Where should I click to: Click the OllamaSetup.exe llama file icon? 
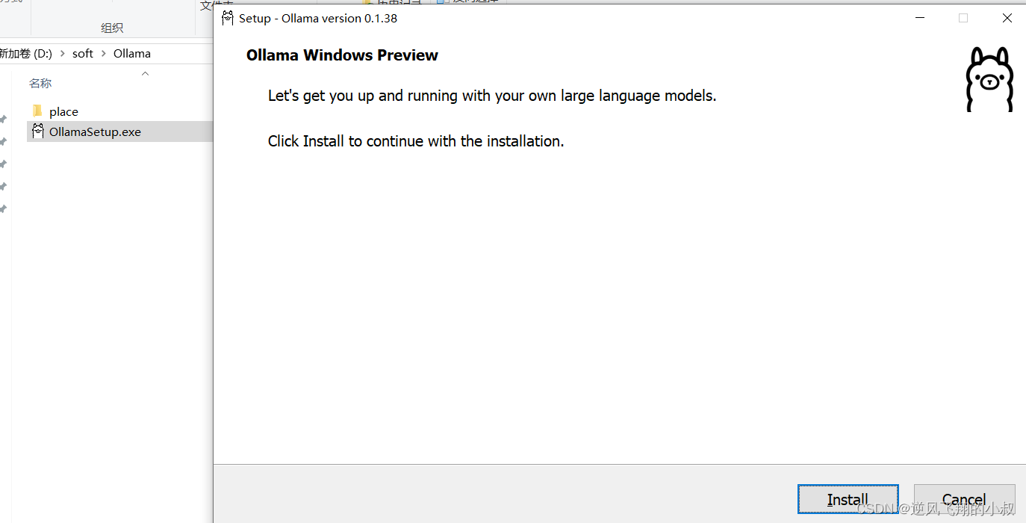[38, 131]
